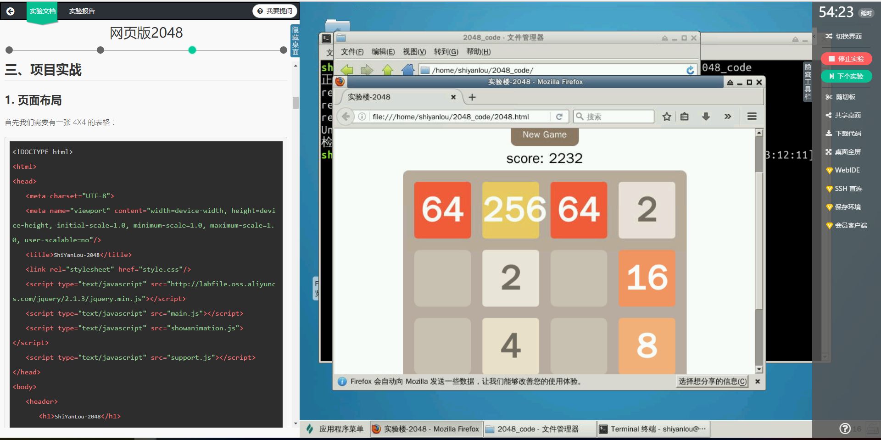Open 帮助(H) menu in file manager

tap(479, 52)
